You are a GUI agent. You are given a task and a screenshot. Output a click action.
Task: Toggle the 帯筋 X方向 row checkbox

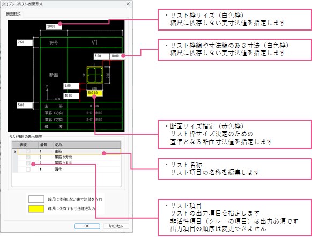click(28, 157)
